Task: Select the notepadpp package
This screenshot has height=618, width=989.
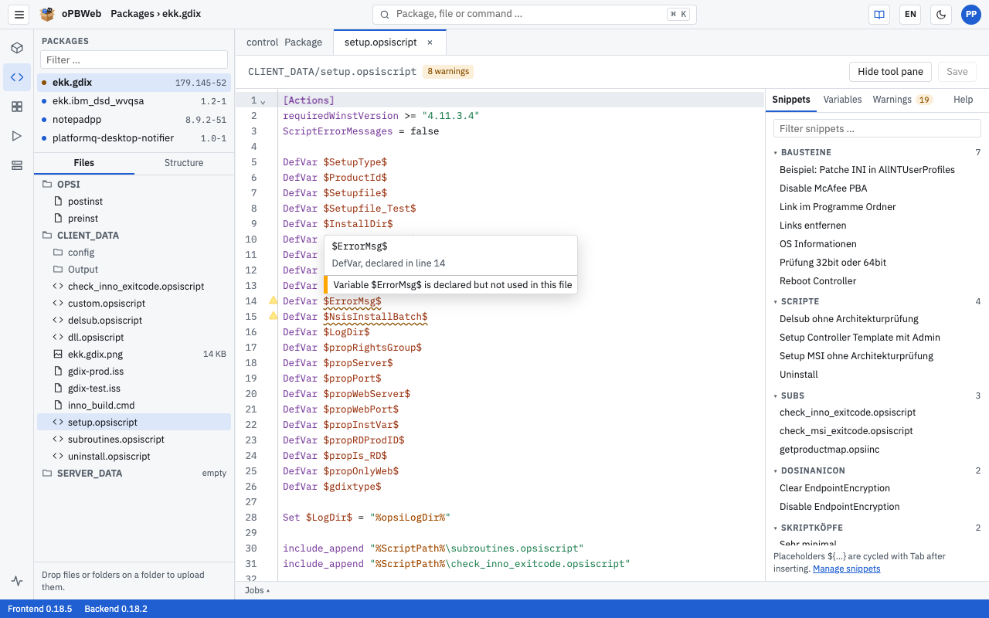Action: [x=134, y=120]
